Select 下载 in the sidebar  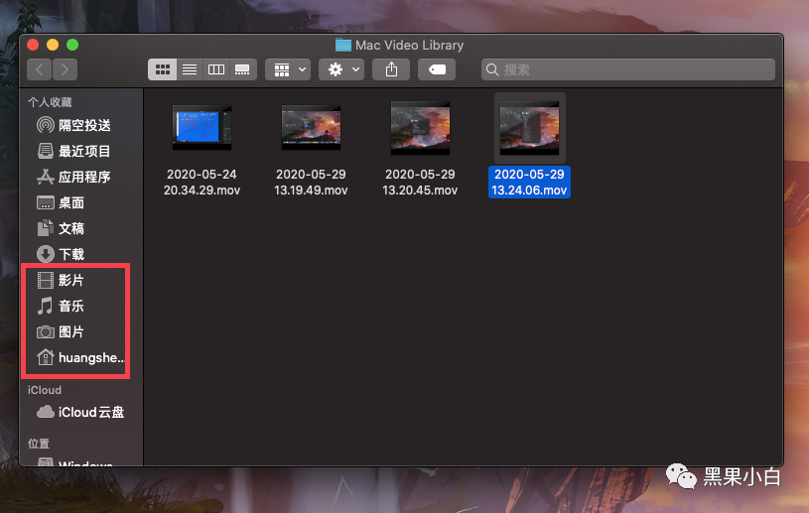tap(70, 254)
